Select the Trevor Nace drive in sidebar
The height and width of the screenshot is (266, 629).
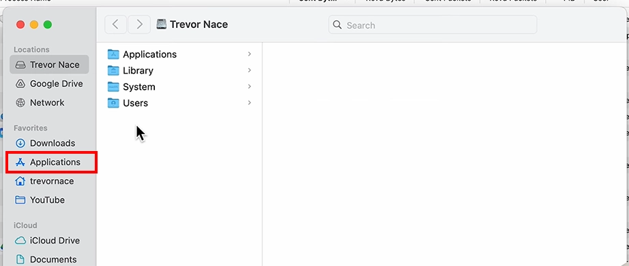click(49, 65)
